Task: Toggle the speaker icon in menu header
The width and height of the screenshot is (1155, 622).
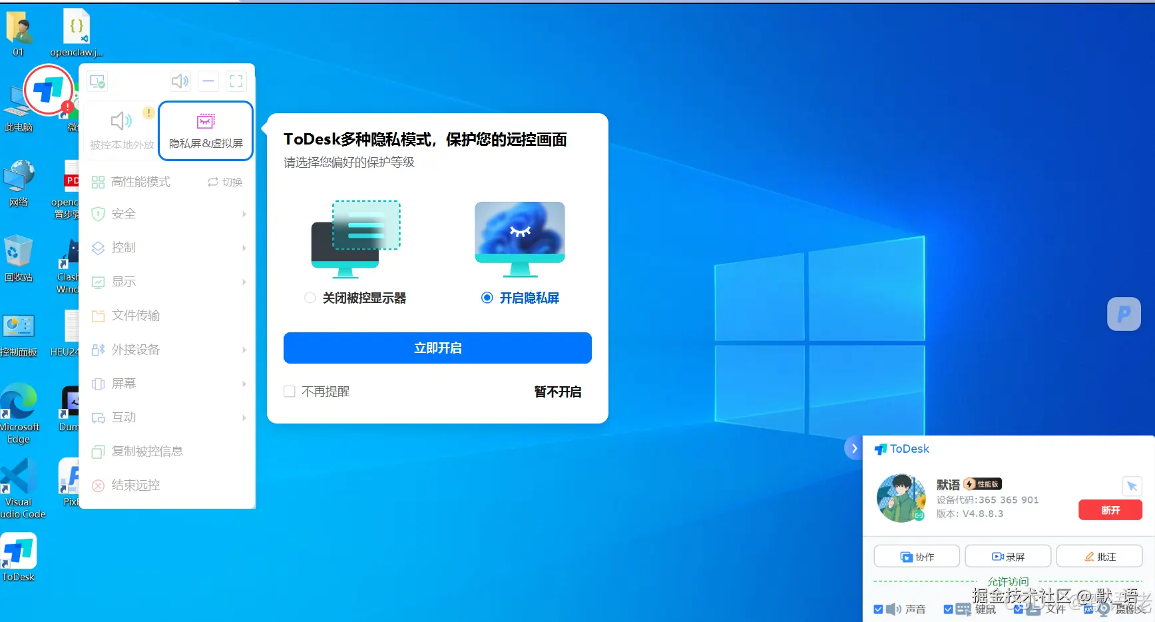Action: [x=180, y=81]
